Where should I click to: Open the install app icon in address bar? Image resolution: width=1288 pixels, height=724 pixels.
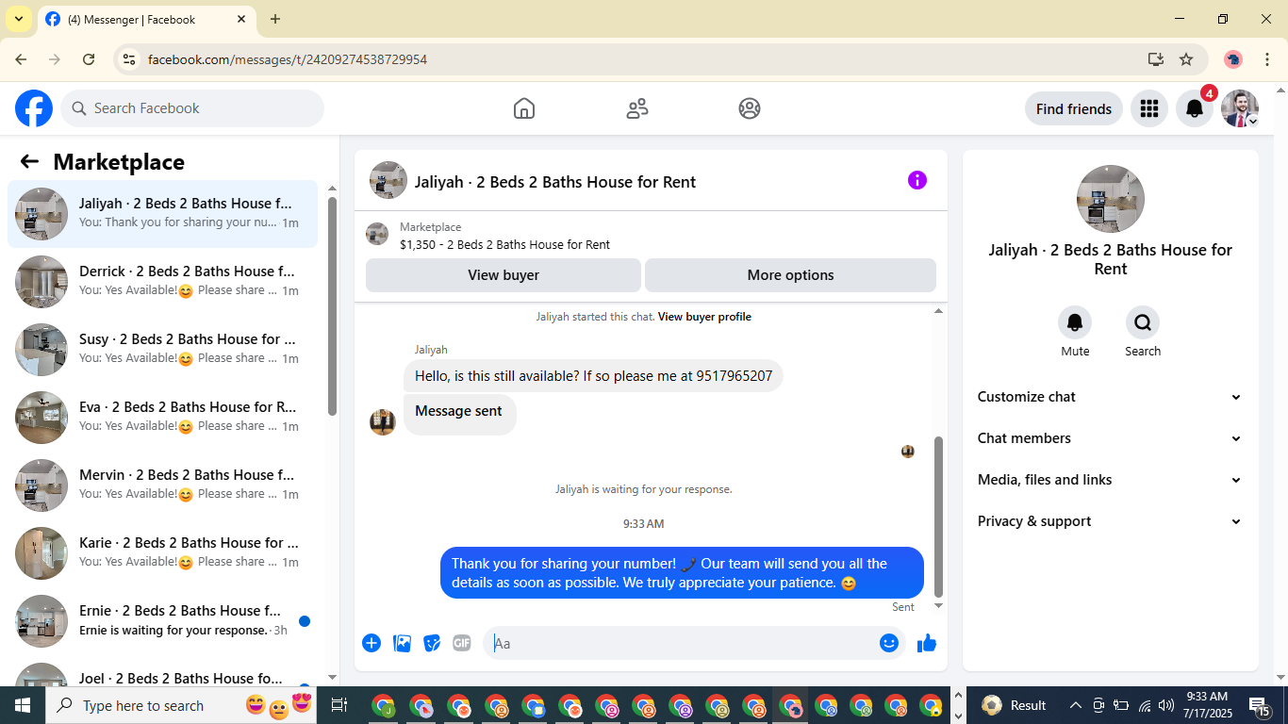pos(1156,59)
